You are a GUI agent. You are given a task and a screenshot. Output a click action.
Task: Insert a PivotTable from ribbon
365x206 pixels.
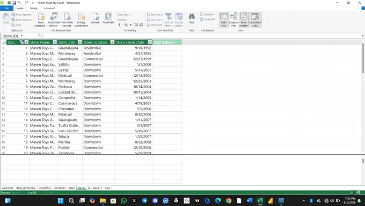(108, 19)
